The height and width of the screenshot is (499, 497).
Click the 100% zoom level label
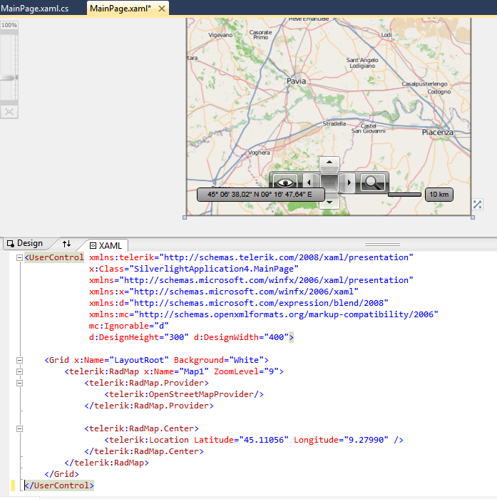[x=9, y=25]
